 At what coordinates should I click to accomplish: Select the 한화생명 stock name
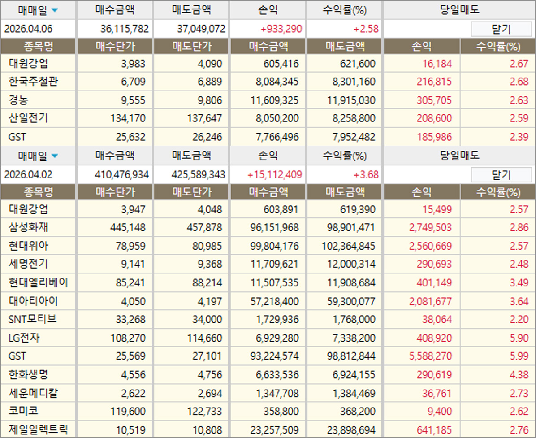pos(28,374)
